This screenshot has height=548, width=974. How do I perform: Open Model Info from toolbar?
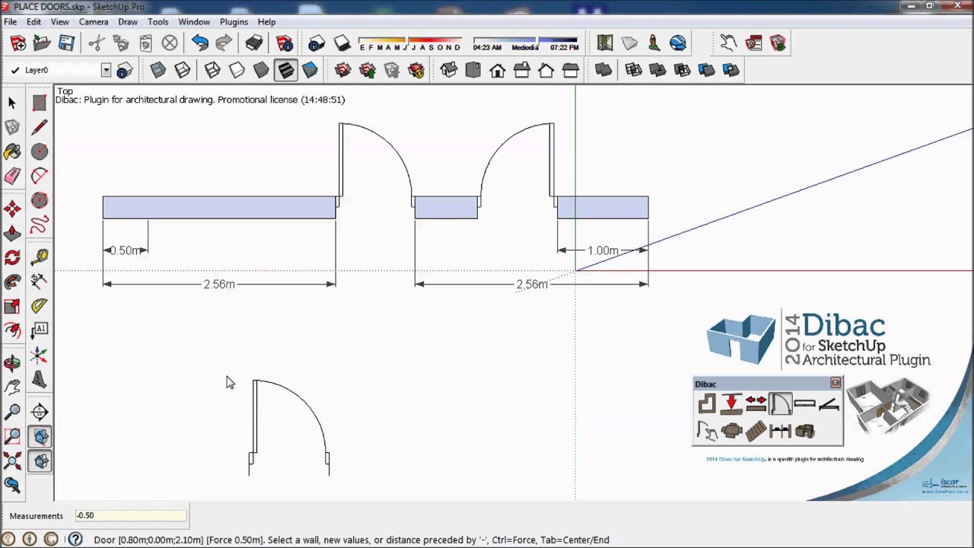pos(285,43)
